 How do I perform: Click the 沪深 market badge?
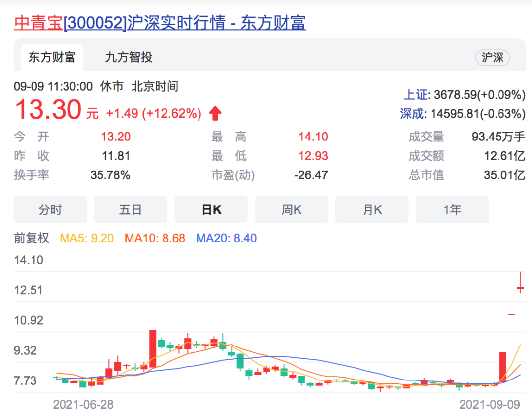pos(492,58)
